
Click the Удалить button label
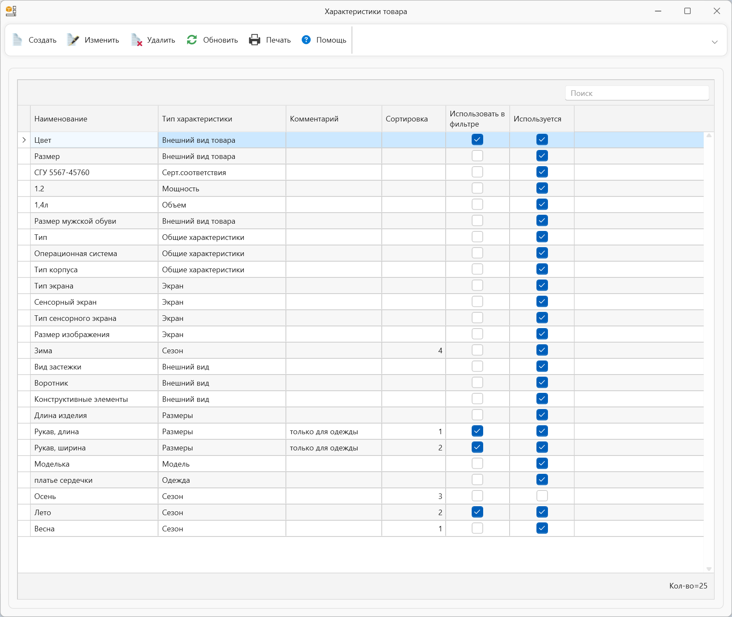161,40
